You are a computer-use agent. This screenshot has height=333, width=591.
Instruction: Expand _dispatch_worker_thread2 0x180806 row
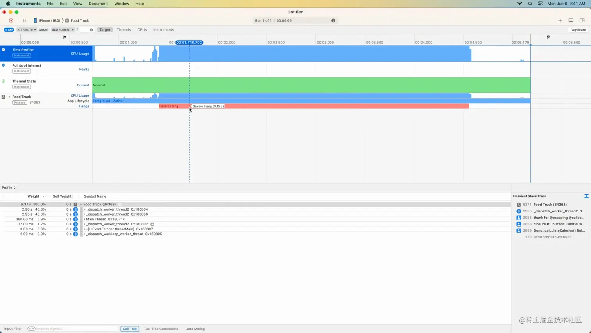pos(84,214)
